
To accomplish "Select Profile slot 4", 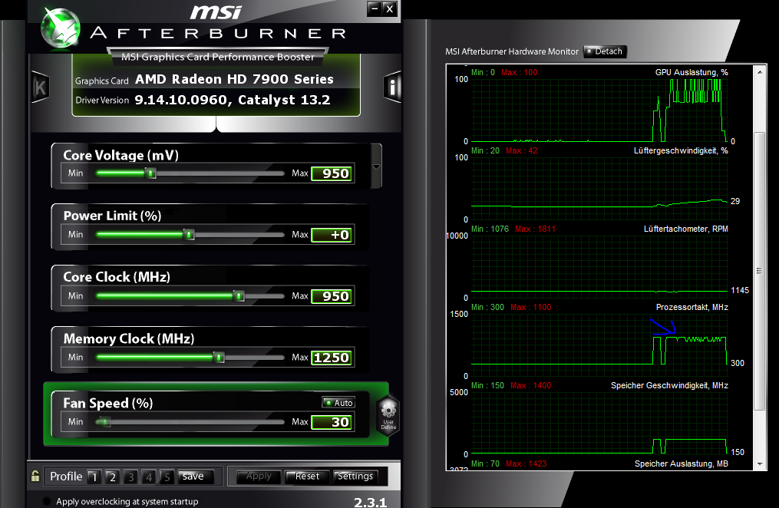I will 149,477.
